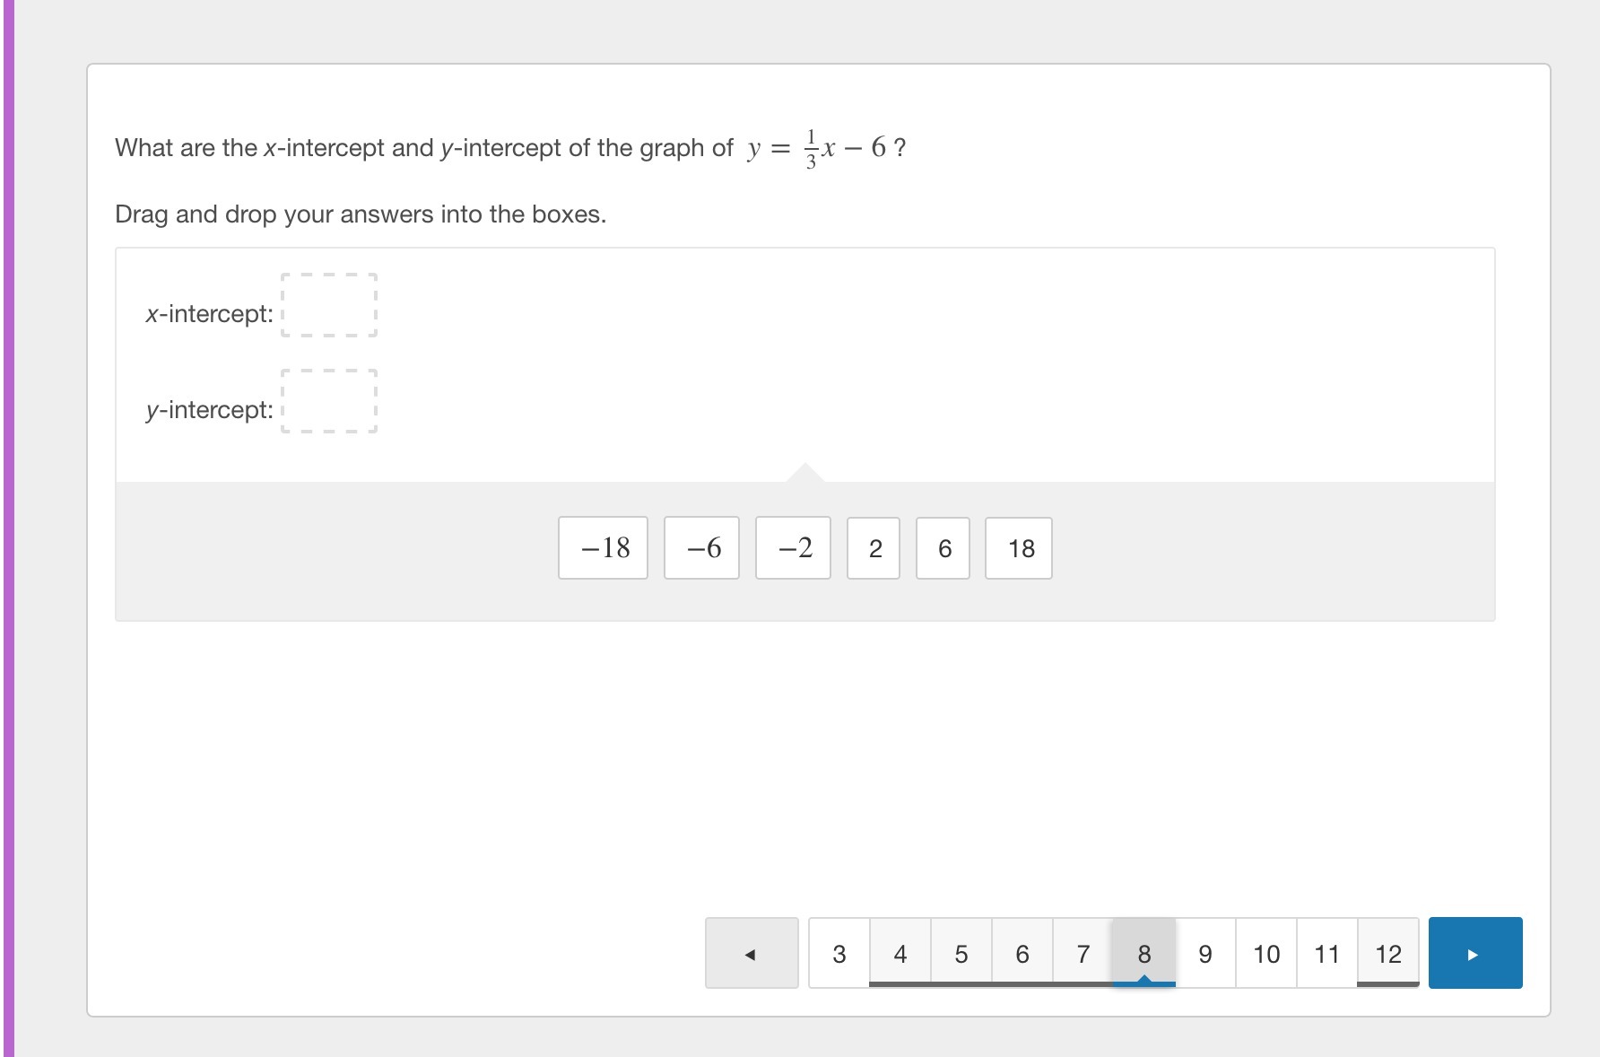Select current question 8 tab

point(1144,953)
